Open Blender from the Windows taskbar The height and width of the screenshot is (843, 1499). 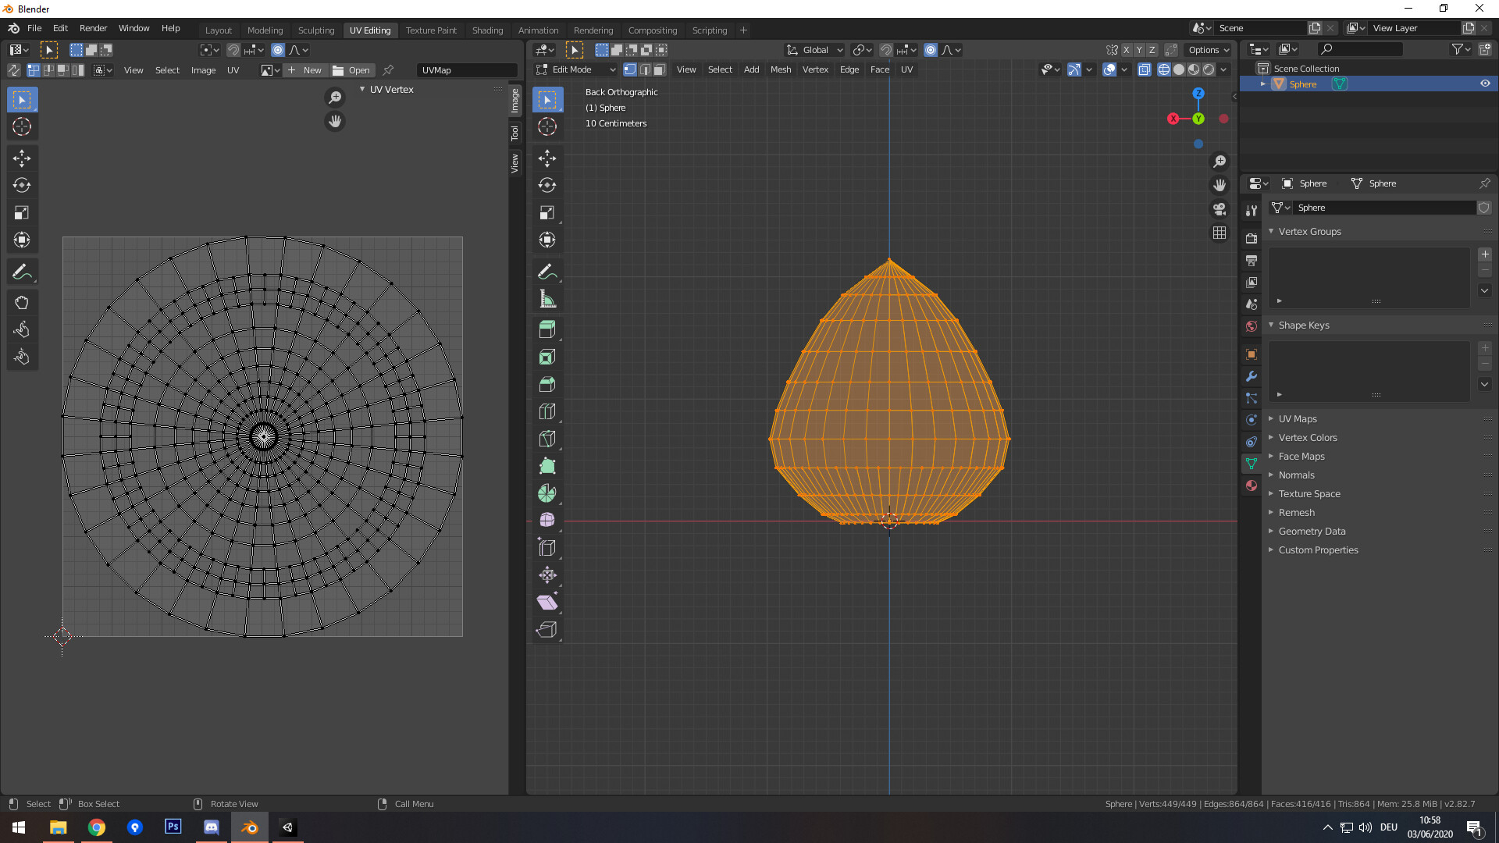click(x=248, y=827)
